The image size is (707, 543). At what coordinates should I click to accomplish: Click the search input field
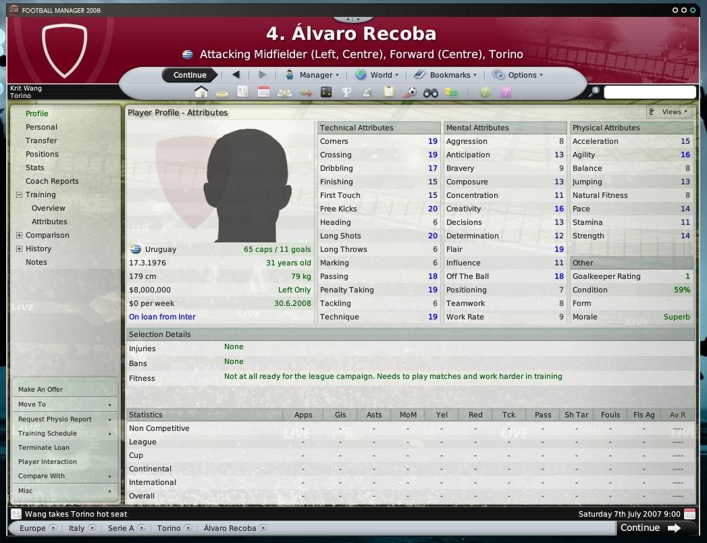click(650, 92)
